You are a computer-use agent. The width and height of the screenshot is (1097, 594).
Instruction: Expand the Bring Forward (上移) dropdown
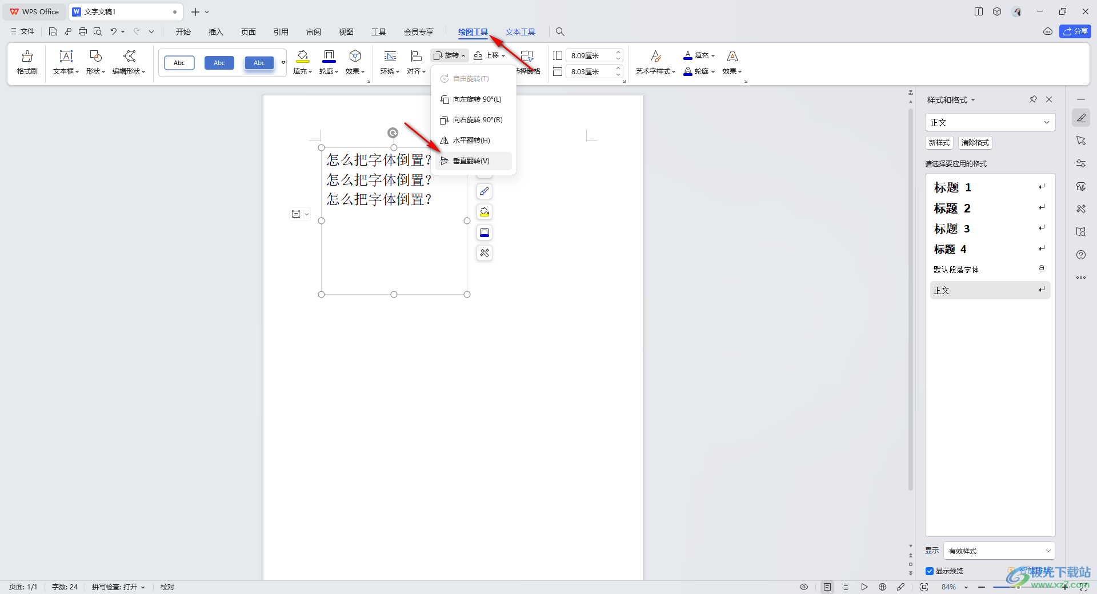[x=490, y=55]
